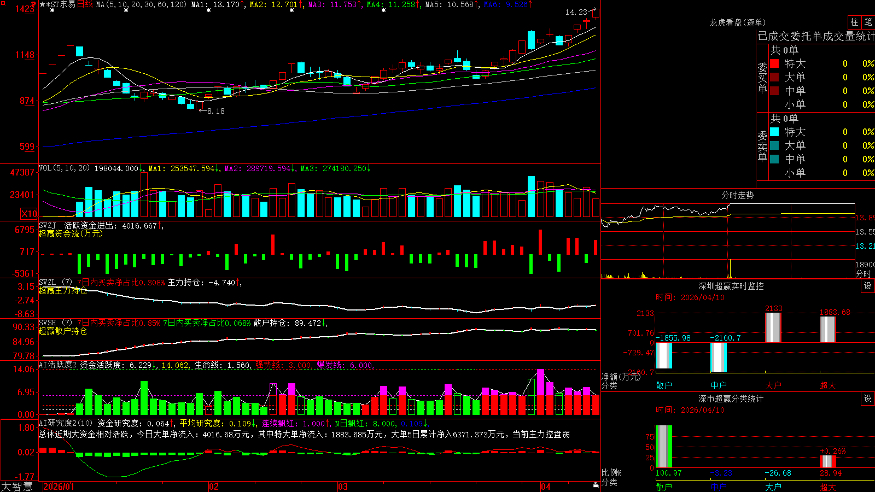This screenshot has height=492, width=875.
Task: Click the 散户持仓: 89.472 readout
Action: 287,323
